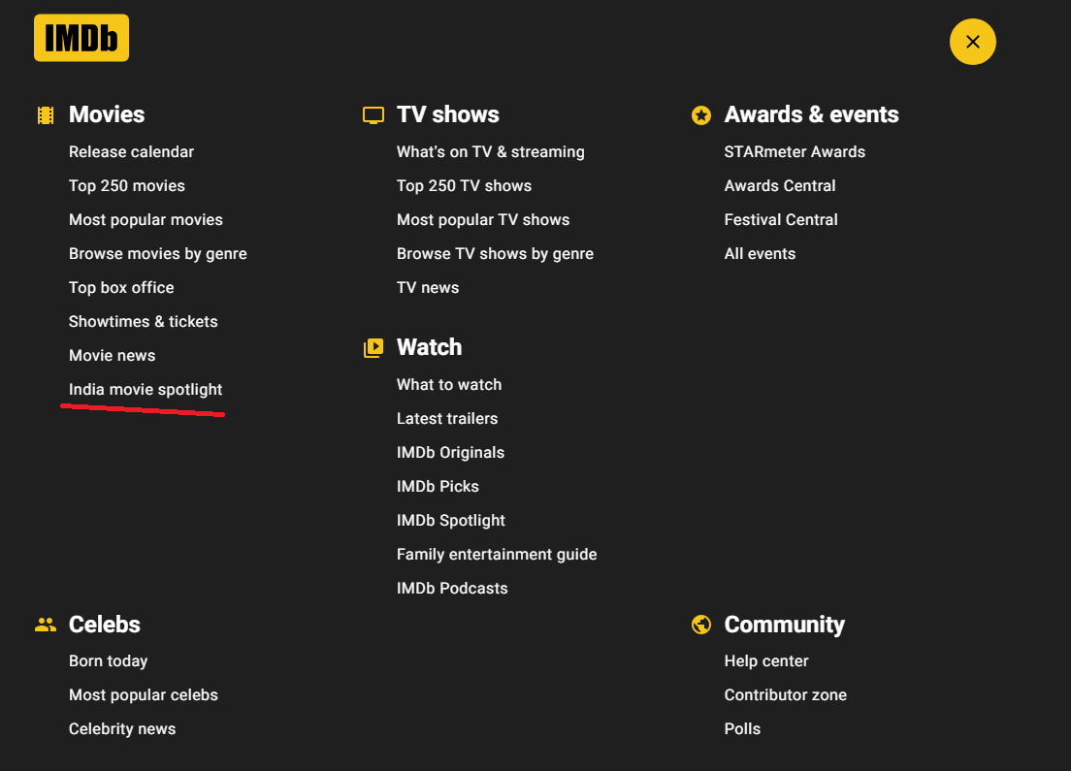1071x771 pixels.
Task: Click the Celebs section heading
Action: pyautogui.click(x=105, y=625)
